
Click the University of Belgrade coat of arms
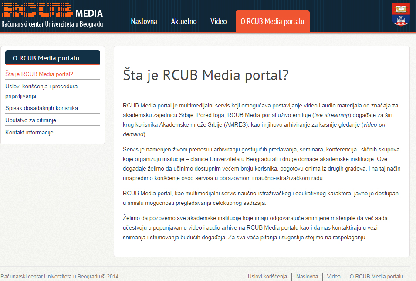(401, 14)
